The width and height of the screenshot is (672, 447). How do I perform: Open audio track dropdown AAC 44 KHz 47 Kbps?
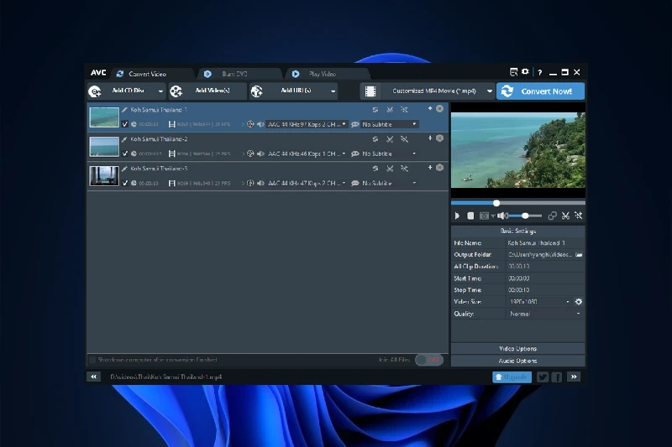(x=307, y=183)
